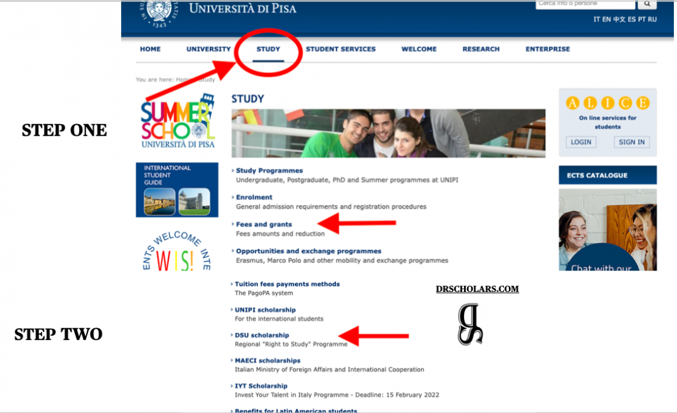Click the chat widget image

(607, 229)
